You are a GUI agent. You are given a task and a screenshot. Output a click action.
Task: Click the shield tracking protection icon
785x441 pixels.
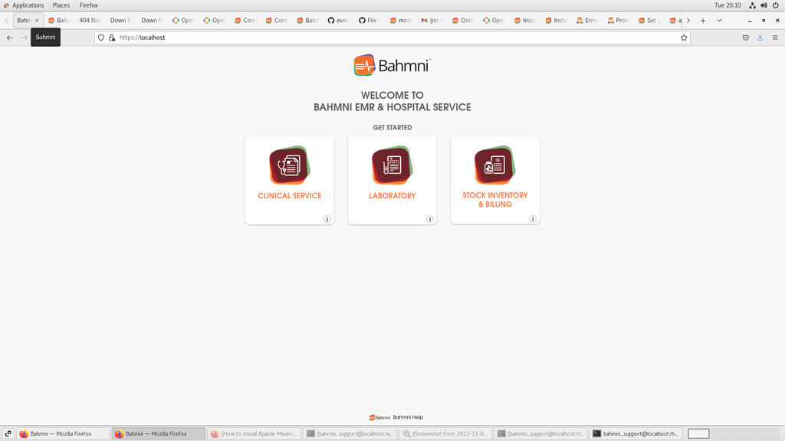click(x=100, y=37)
